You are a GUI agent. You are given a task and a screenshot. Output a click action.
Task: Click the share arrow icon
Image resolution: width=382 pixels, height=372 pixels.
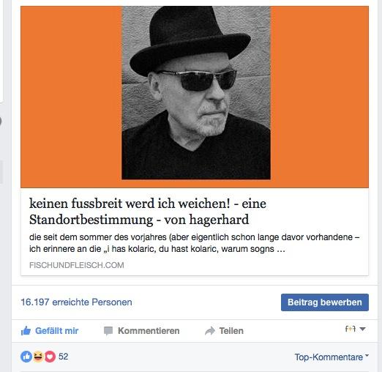[x=210, y=331]
